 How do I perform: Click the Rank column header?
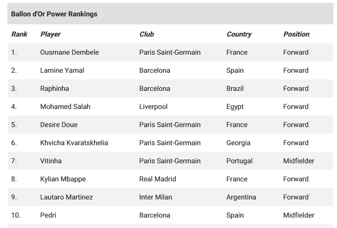[x=19, y=34]
